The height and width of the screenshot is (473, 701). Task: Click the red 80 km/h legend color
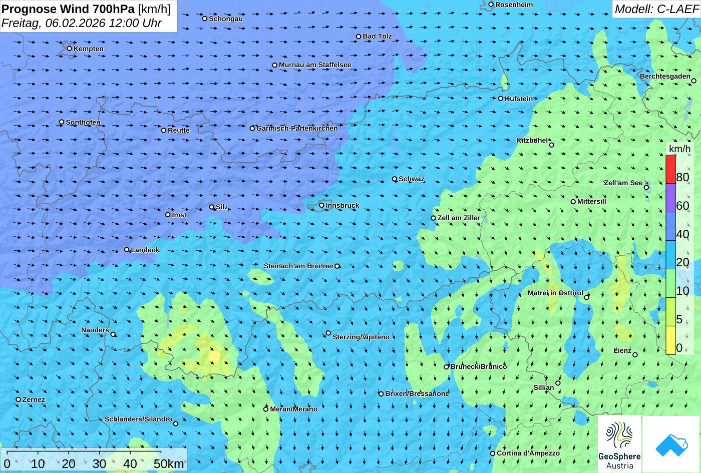(670, 169)
